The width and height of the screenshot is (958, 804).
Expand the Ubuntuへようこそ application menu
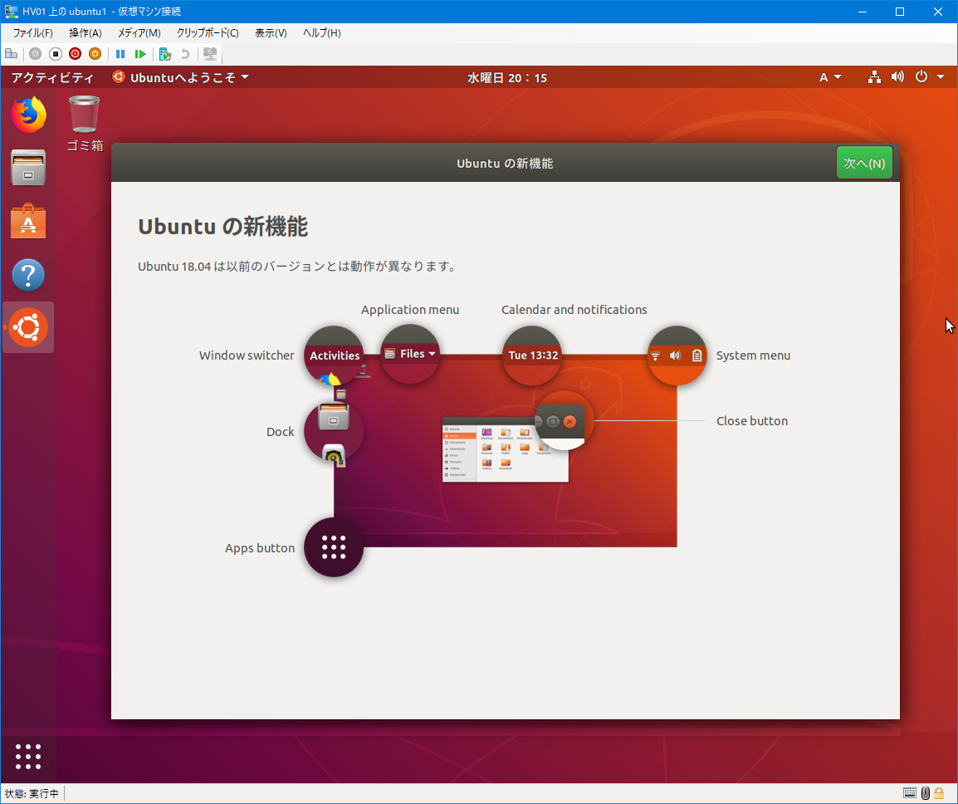click(x=181, y=77)
